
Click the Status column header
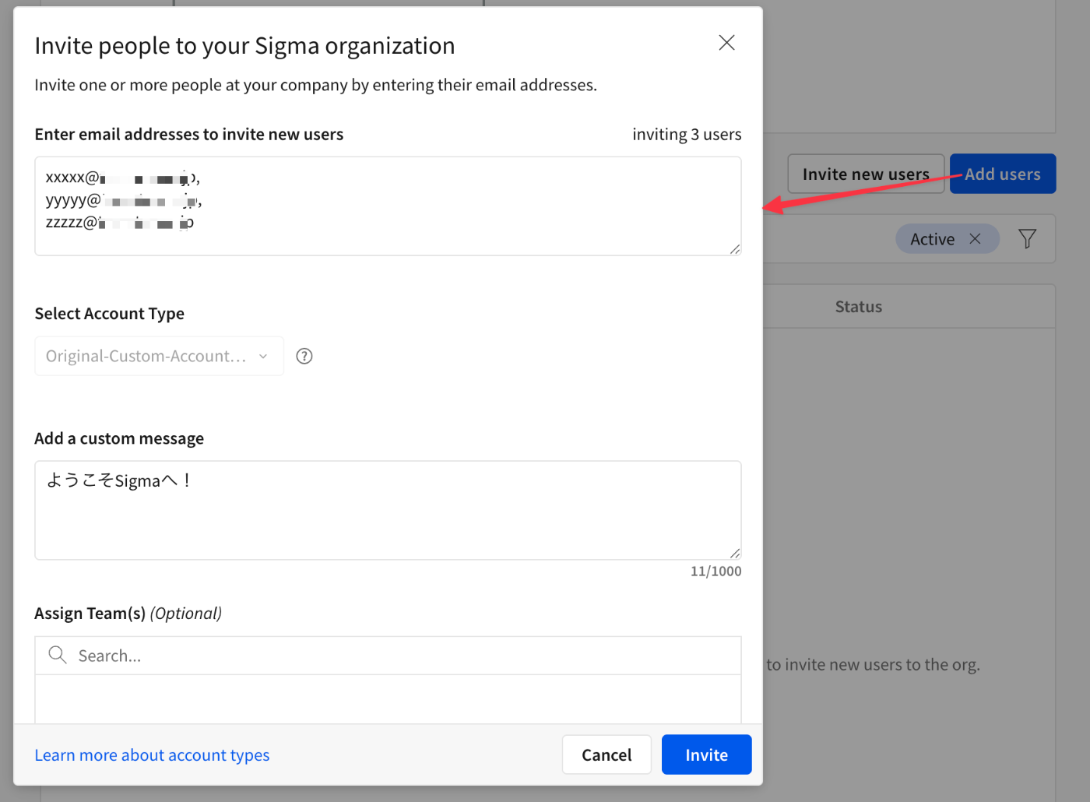859,307
